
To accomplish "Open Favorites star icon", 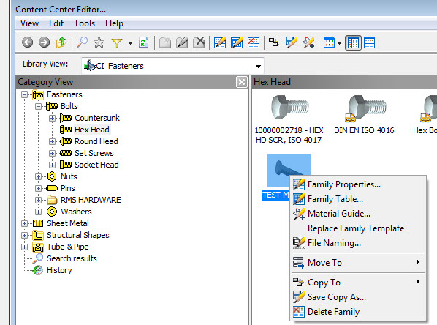I will (99, 42).
